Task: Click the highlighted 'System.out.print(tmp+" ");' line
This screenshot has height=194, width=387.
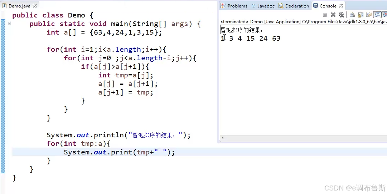Action: coord(119,152)
